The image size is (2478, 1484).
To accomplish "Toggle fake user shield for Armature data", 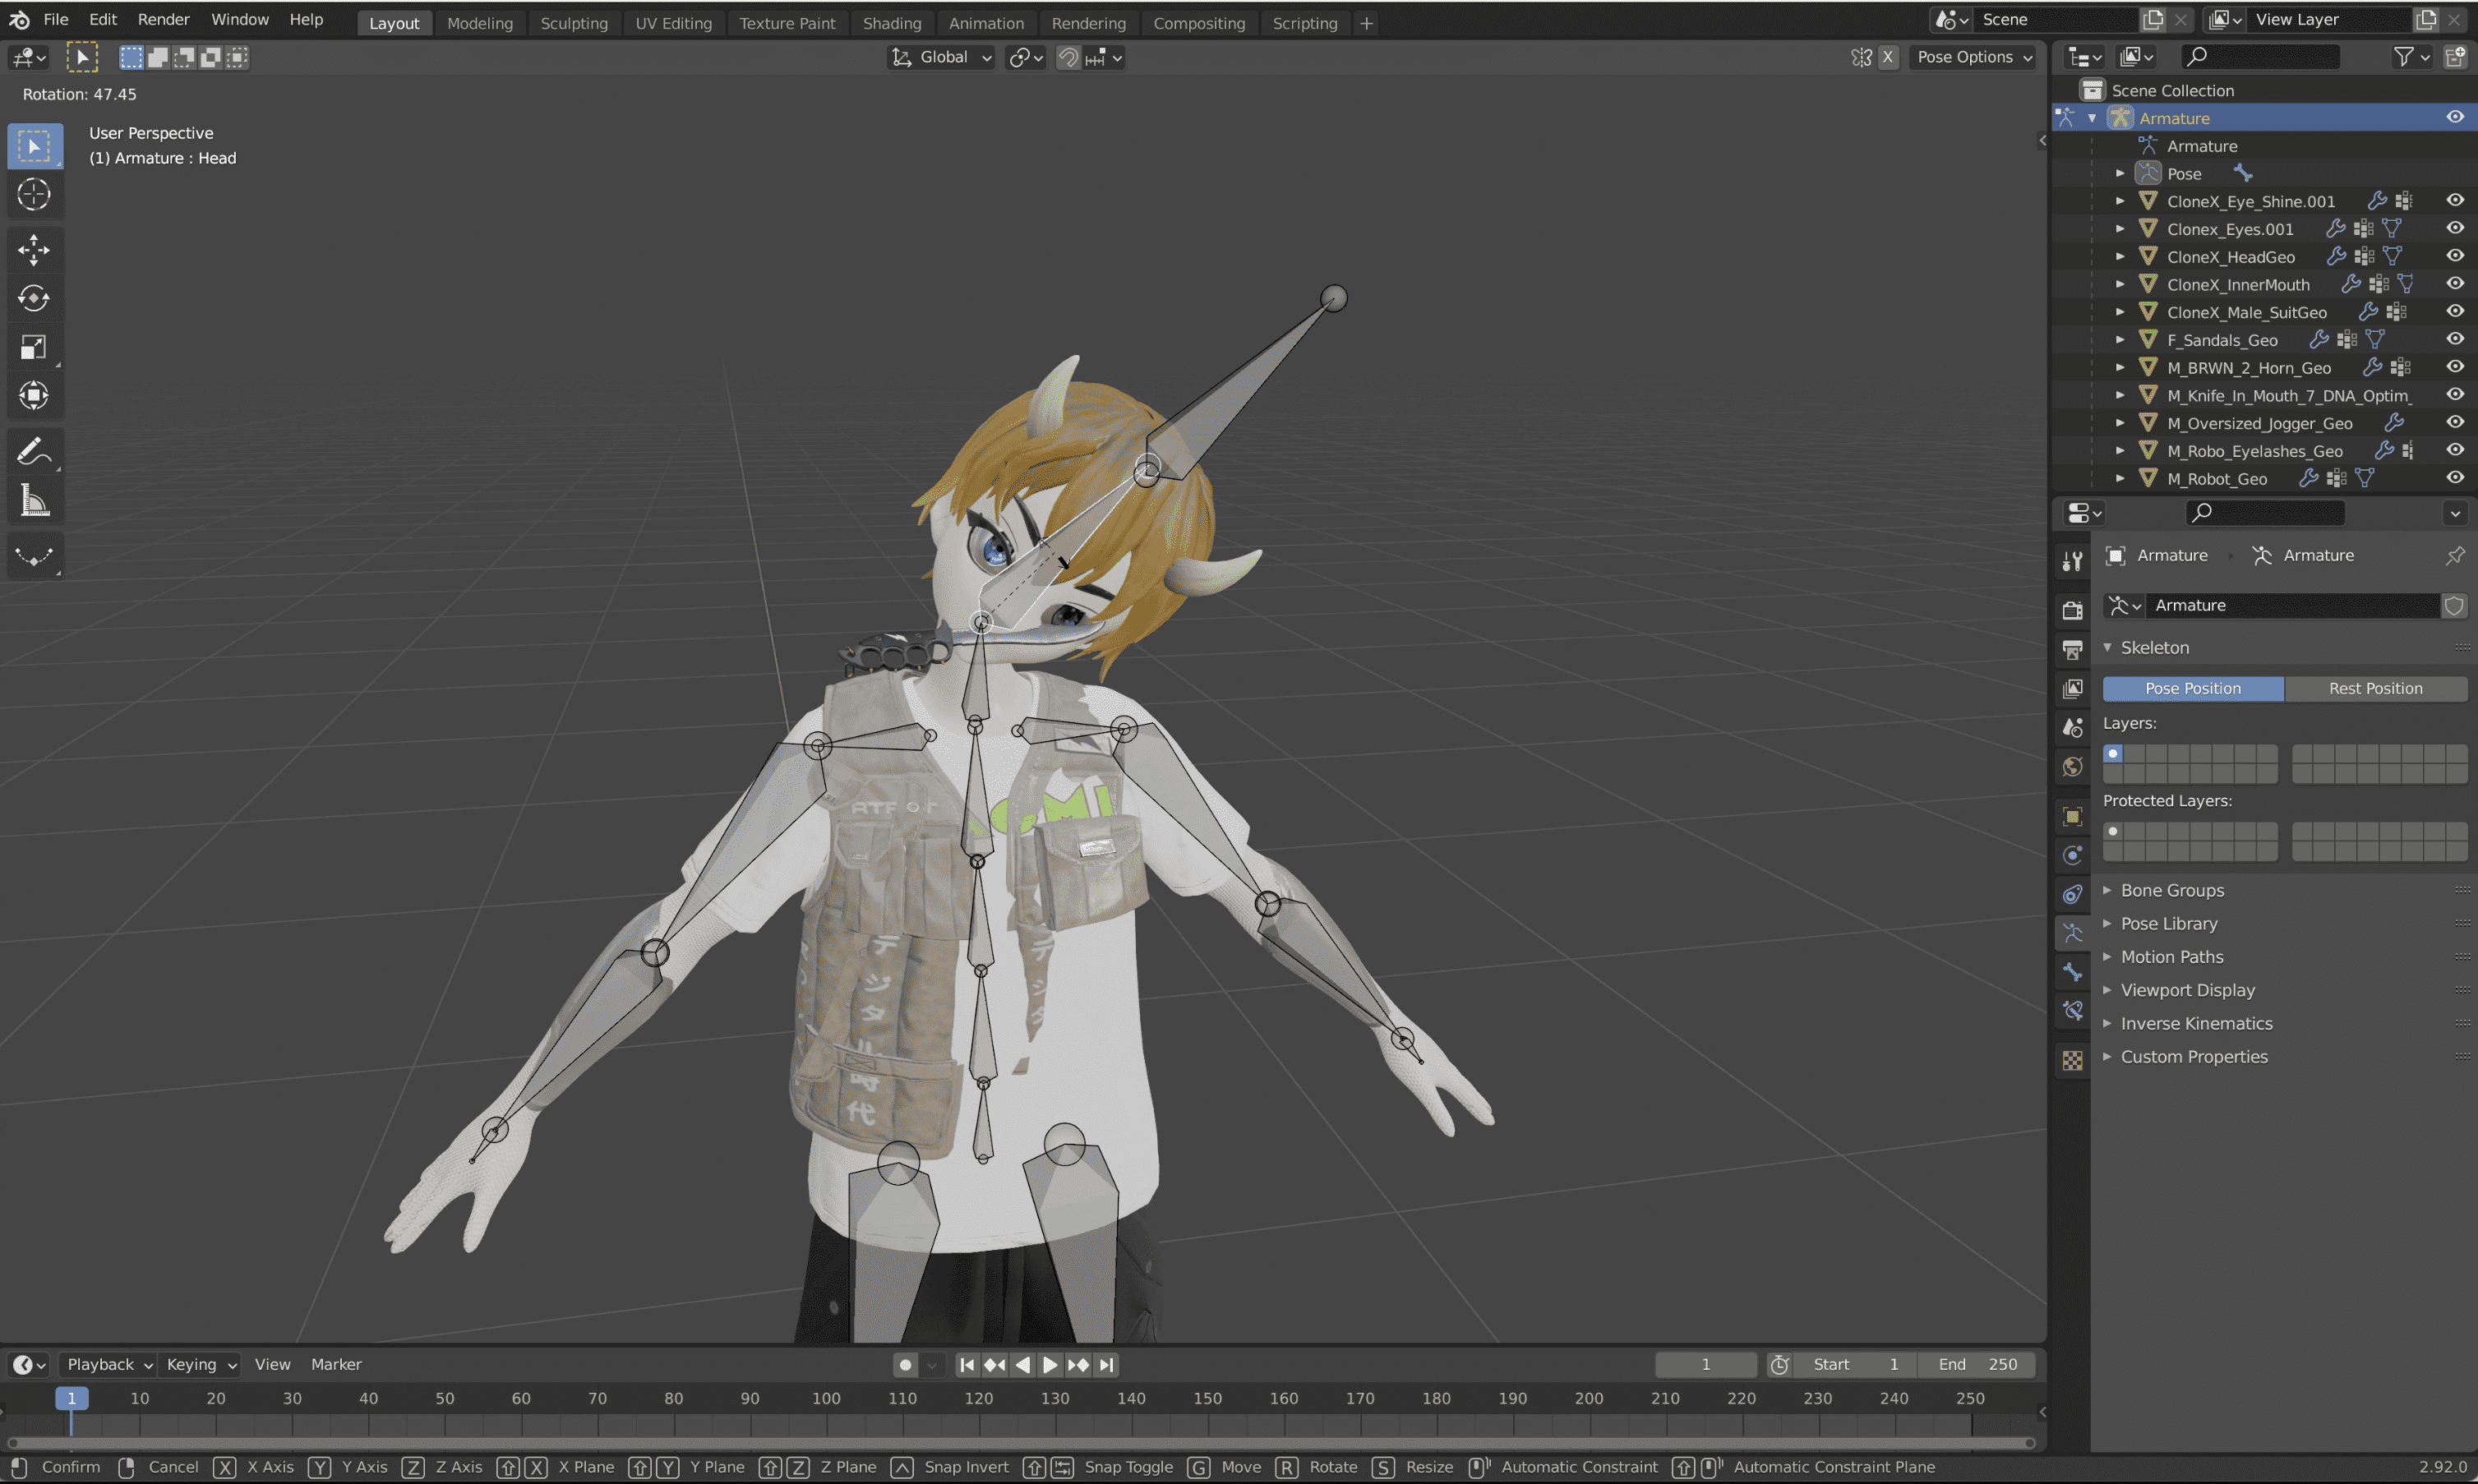I will 2453,605.
